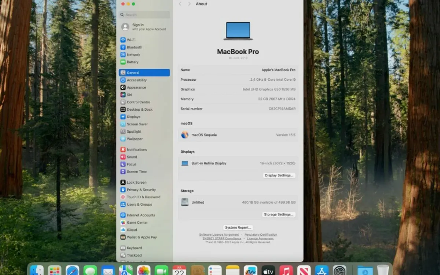Click the macOS Sequoia row

click(x=238, y=135)
